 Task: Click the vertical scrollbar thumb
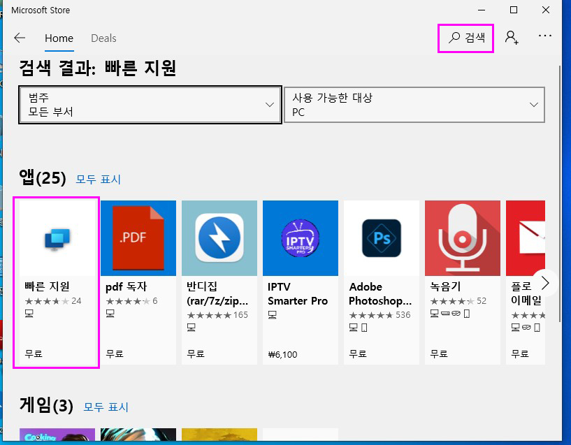tap(560, 193)
